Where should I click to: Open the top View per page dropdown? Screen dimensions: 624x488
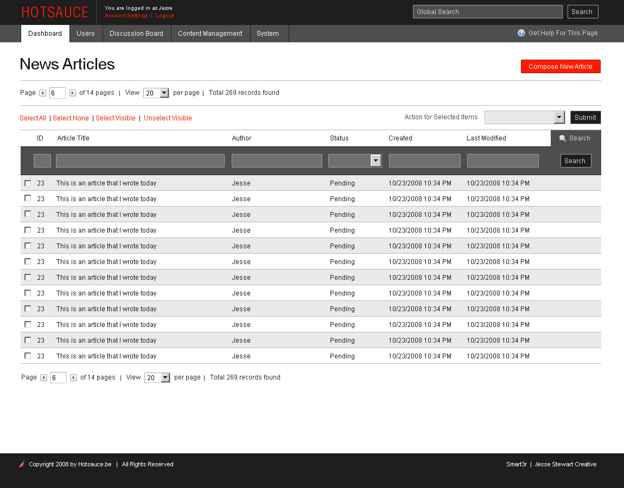click(156, 93)
